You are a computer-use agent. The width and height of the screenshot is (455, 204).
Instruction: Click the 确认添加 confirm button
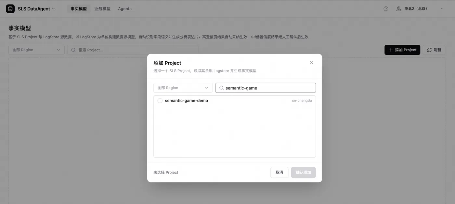click(x=303, y=172)
